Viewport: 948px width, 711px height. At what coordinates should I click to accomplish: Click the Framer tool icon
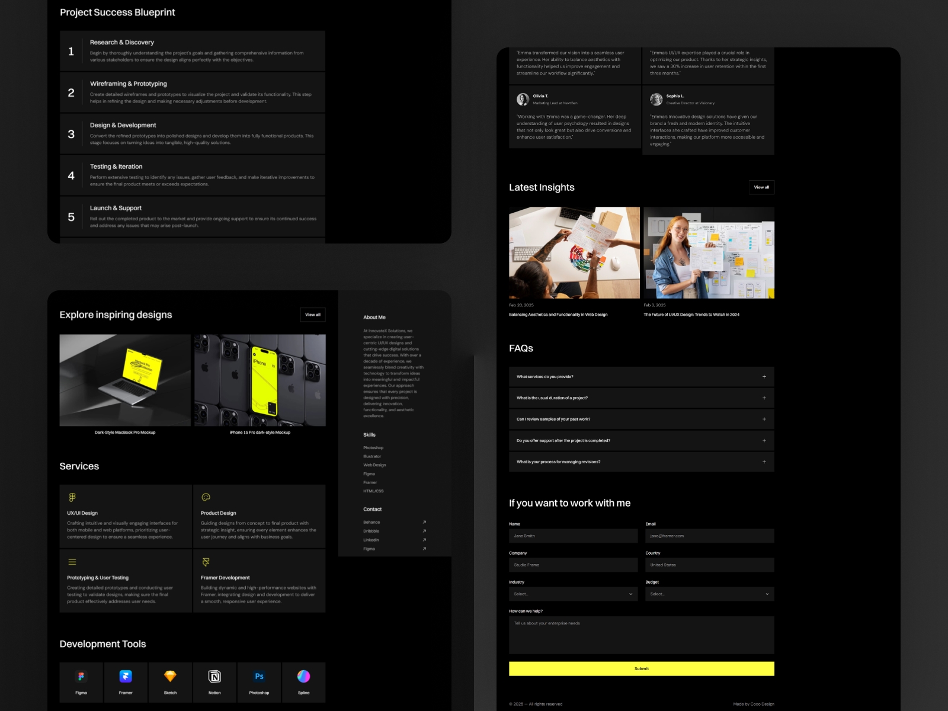click(125, 675)
